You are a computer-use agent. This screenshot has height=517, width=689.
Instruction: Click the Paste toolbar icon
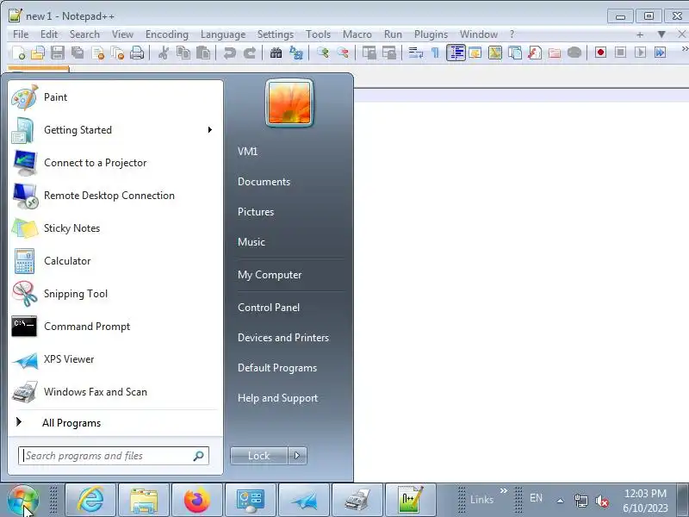(203, 53)
